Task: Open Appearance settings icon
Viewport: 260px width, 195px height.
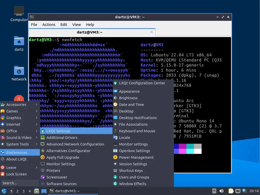Action: (115, 91)
